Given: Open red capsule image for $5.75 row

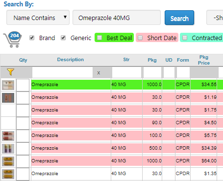Looking at the screenshot, I should [8, 136].
